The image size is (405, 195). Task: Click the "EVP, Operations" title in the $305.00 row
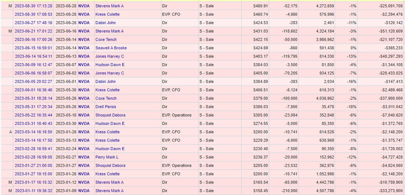[x=177, y=115]
